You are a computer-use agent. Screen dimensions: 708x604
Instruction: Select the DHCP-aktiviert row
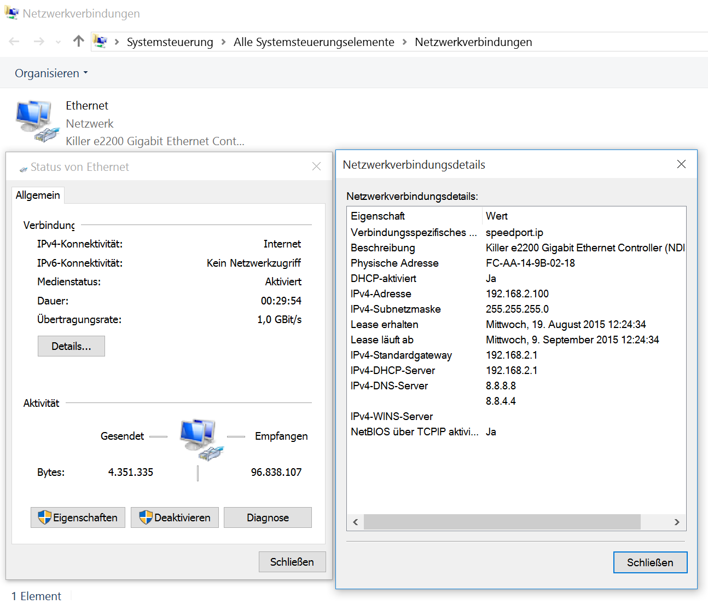516,278
